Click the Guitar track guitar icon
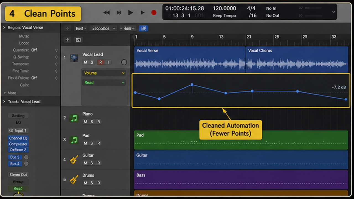Image resolution: width=354 pixels, height=199 pixels. pos(74,159)
